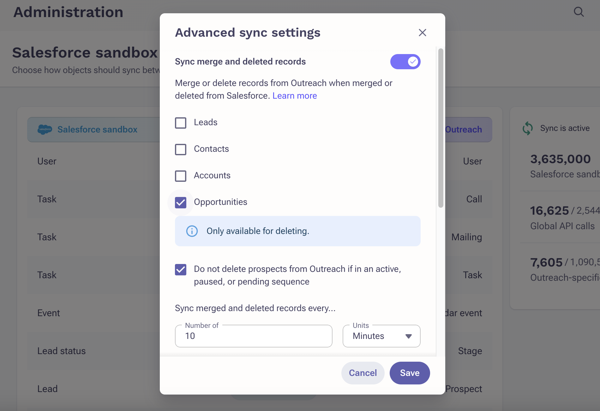Click the Mailing entry in Outreach column
The height and width of the screenshot is (411, 600).
[466, 237]
